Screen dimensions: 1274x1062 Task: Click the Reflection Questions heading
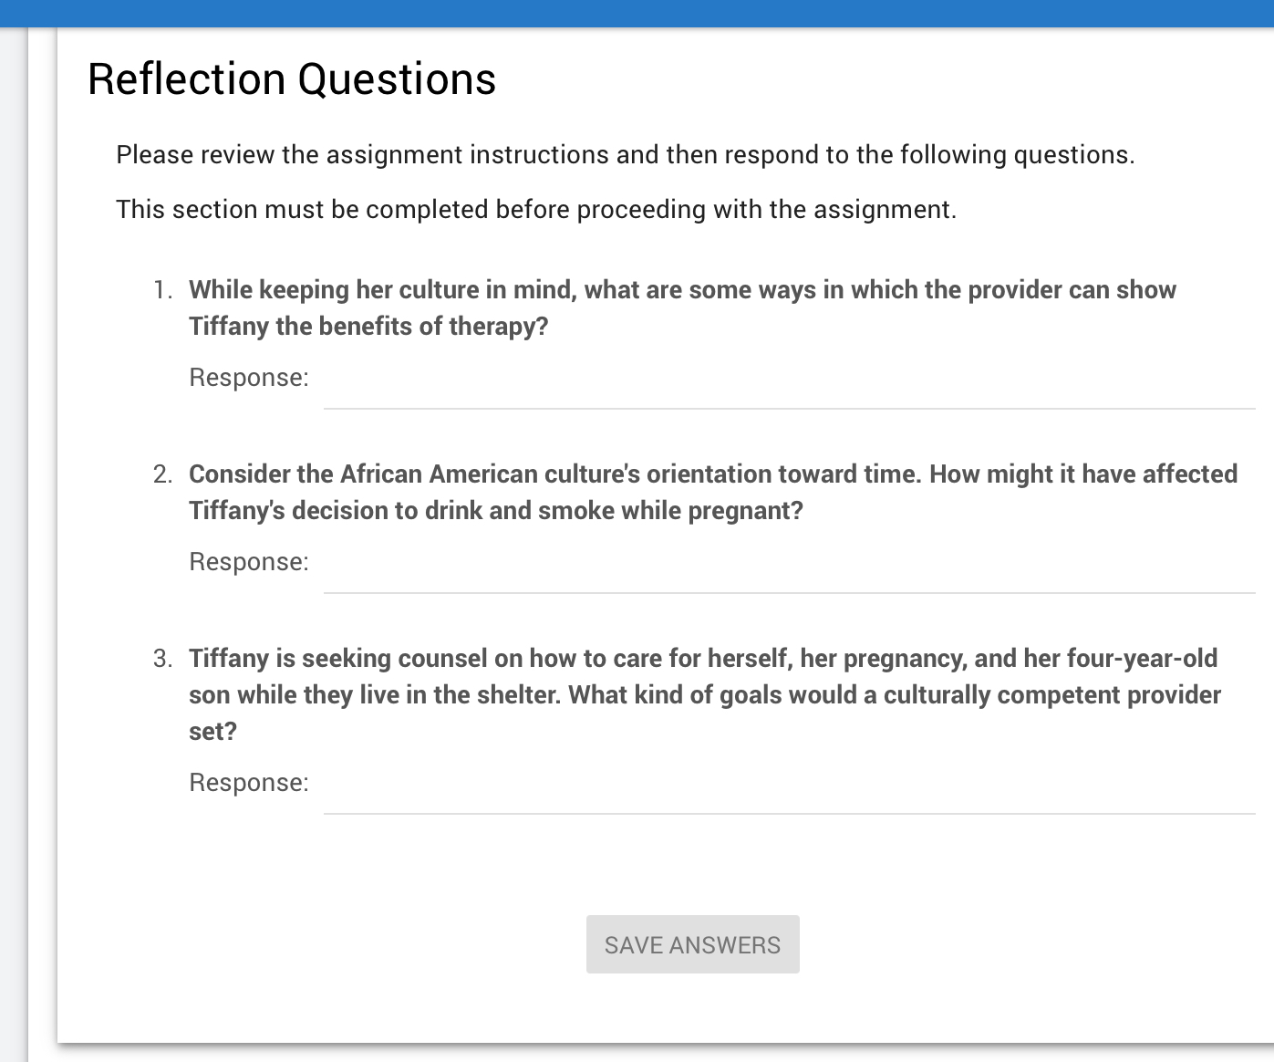coord(291,79)
